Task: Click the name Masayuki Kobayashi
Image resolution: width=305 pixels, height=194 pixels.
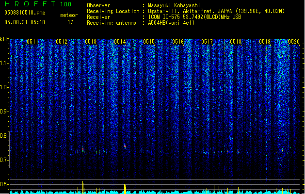Action: [x=174, y=5]
